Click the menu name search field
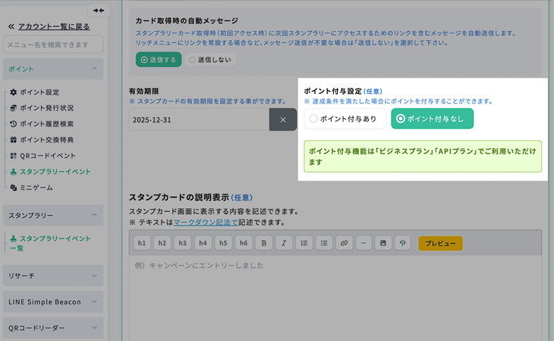This screenshot has width=554, height=341. [53, 45]
